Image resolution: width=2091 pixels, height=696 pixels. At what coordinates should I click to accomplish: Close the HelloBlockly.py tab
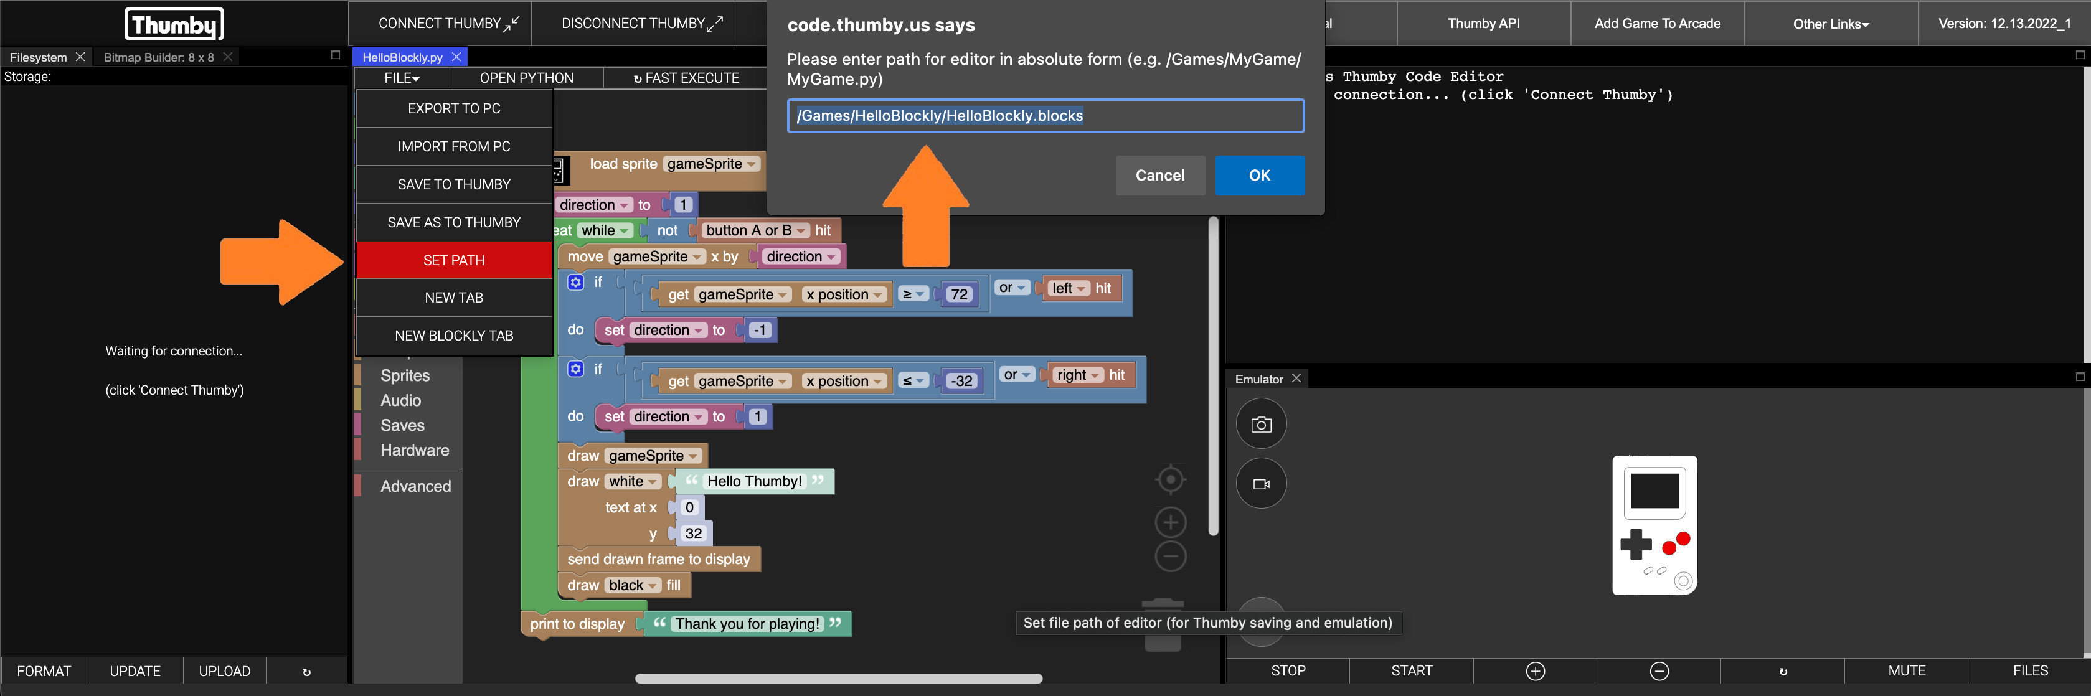point(456,57)
